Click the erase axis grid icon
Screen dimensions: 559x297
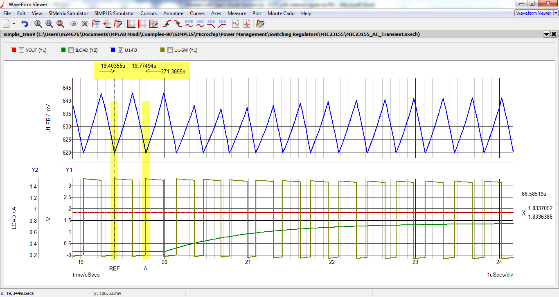click(153, 24)
